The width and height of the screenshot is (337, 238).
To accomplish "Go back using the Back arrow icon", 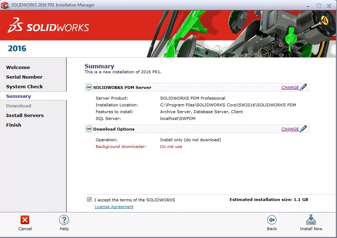I will 272,220.
